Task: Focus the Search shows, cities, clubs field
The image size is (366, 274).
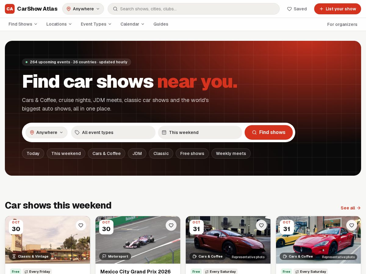Action: coord(194,9)
